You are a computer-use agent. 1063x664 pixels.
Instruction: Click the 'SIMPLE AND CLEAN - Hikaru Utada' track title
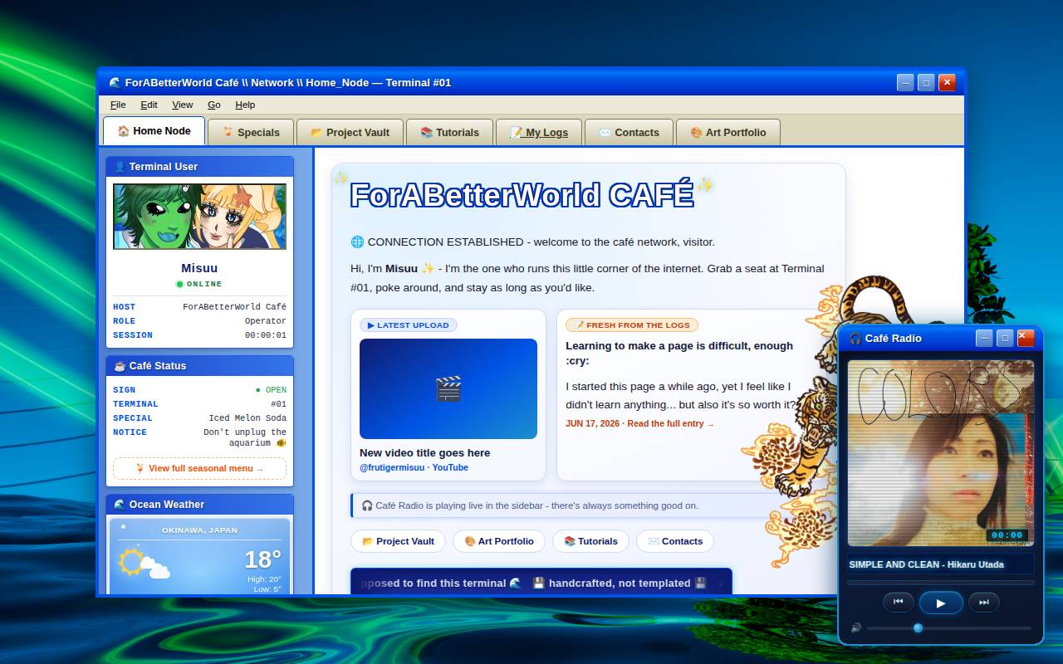click(x=926, y=564)
